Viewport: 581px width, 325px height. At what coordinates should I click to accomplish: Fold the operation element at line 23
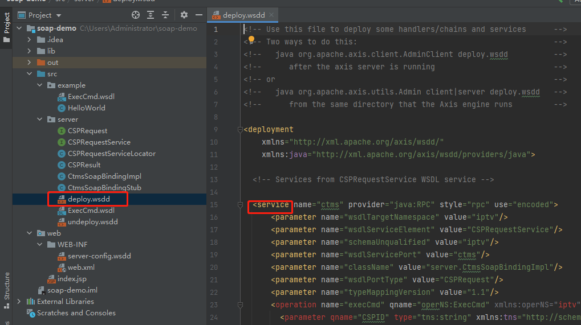coord(240,305)
